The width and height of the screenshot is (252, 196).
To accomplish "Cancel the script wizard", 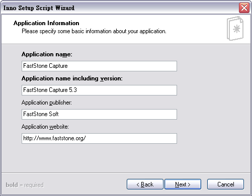I will (x=225, y=184).
